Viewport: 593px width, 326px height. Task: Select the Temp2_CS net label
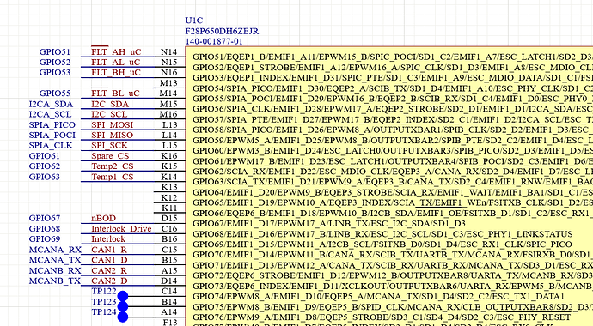113,166
